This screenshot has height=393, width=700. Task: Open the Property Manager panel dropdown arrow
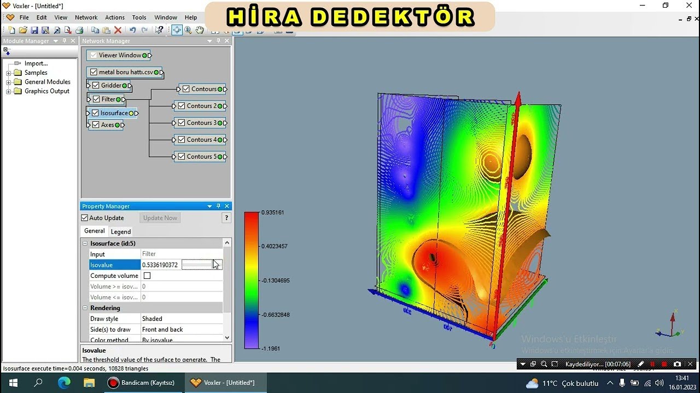point(209,206)
